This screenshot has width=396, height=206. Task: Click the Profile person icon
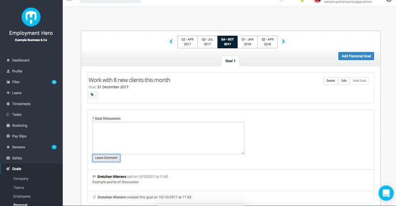point(8,71)
